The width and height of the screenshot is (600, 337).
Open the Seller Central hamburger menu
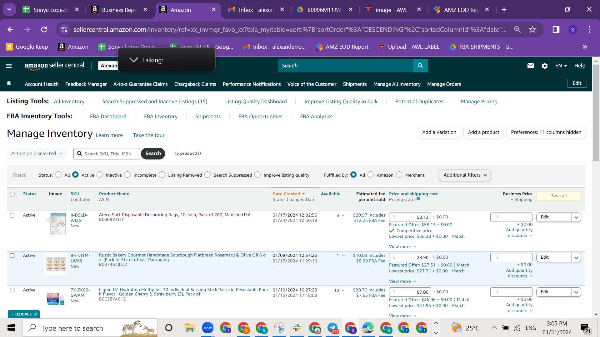9,66
